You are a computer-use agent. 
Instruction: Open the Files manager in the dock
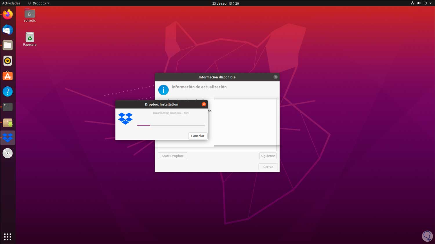click(8, 45)
